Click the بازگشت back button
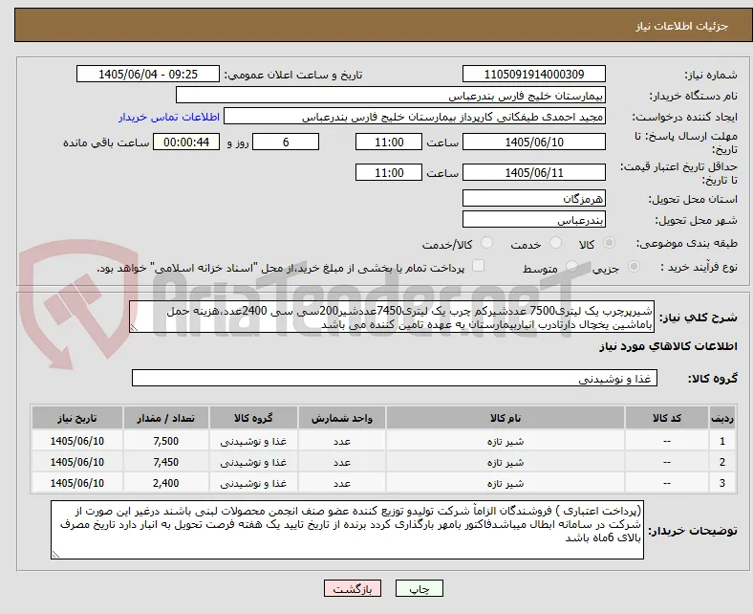 point(353,588)
